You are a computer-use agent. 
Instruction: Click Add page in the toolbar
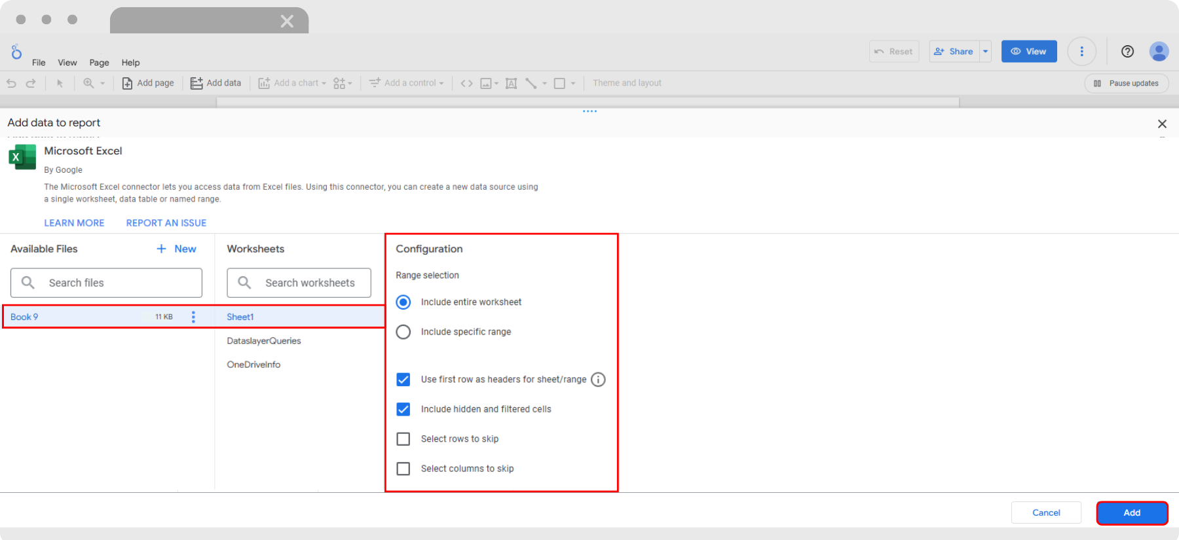click(x=148, y=83)
